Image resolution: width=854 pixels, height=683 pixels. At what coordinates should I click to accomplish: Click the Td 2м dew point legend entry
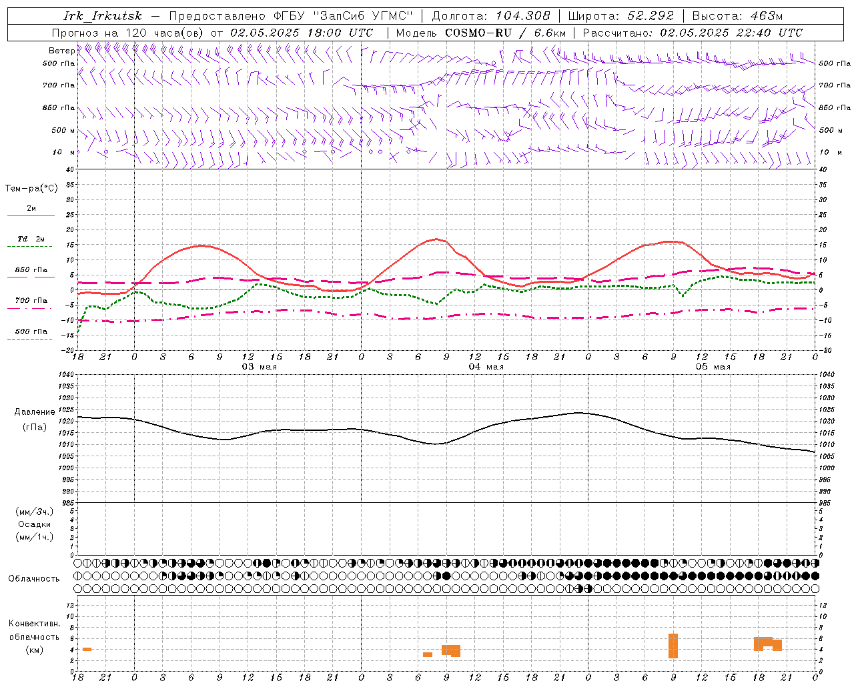tap(31, 239)
